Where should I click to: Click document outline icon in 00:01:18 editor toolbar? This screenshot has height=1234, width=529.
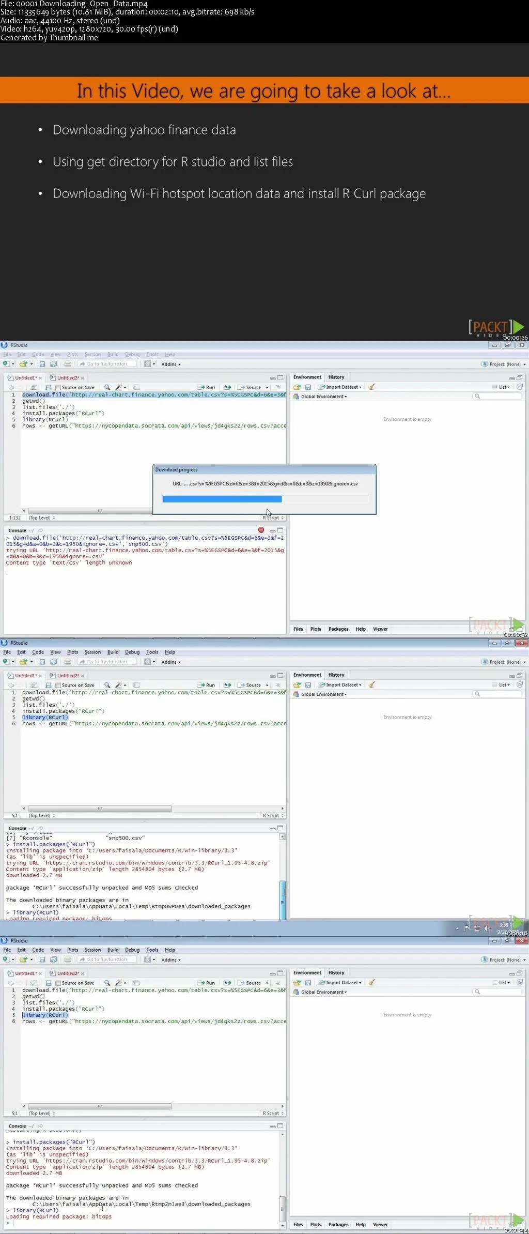click(278, 685)
